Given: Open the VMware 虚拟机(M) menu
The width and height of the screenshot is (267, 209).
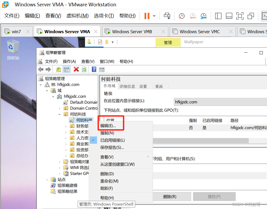Looking at the screenshot, I should (x=77, y=16).
